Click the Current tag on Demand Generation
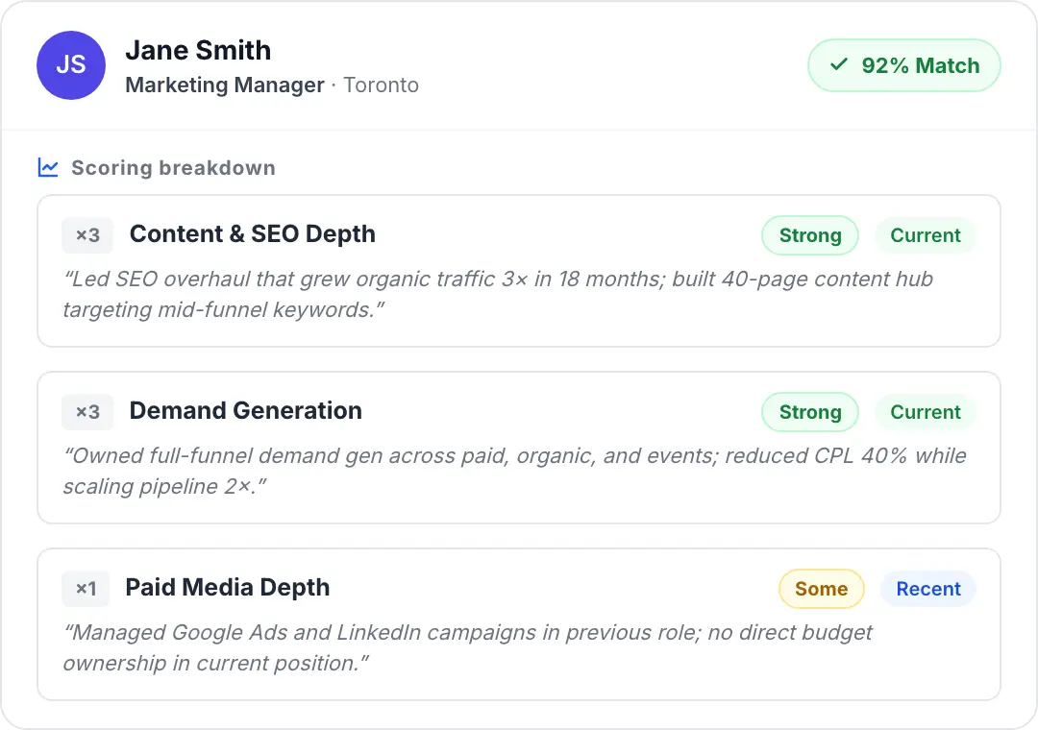The width and height of the screenshot is (1038, 730). 925,412
